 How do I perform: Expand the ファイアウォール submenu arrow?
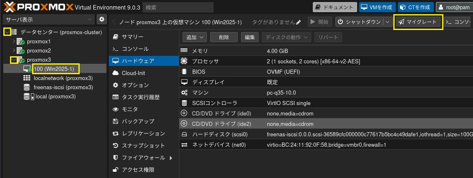pos(171,158)
